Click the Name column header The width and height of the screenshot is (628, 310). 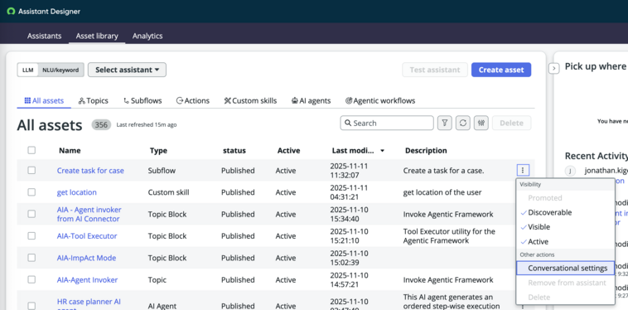click(70, 151)
